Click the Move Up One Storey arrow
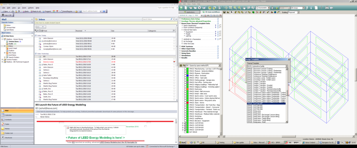 [307, 8]
